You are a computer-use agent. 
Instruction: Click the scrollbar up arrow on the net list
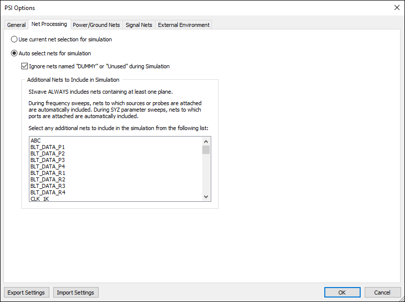pyautogui.click(x=206, y=141)
